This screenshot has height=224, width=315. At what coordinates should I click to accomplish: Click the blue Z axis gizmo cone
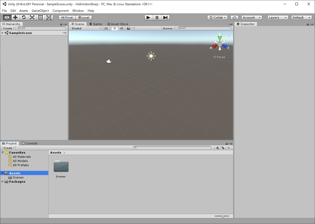coord(224,47)
